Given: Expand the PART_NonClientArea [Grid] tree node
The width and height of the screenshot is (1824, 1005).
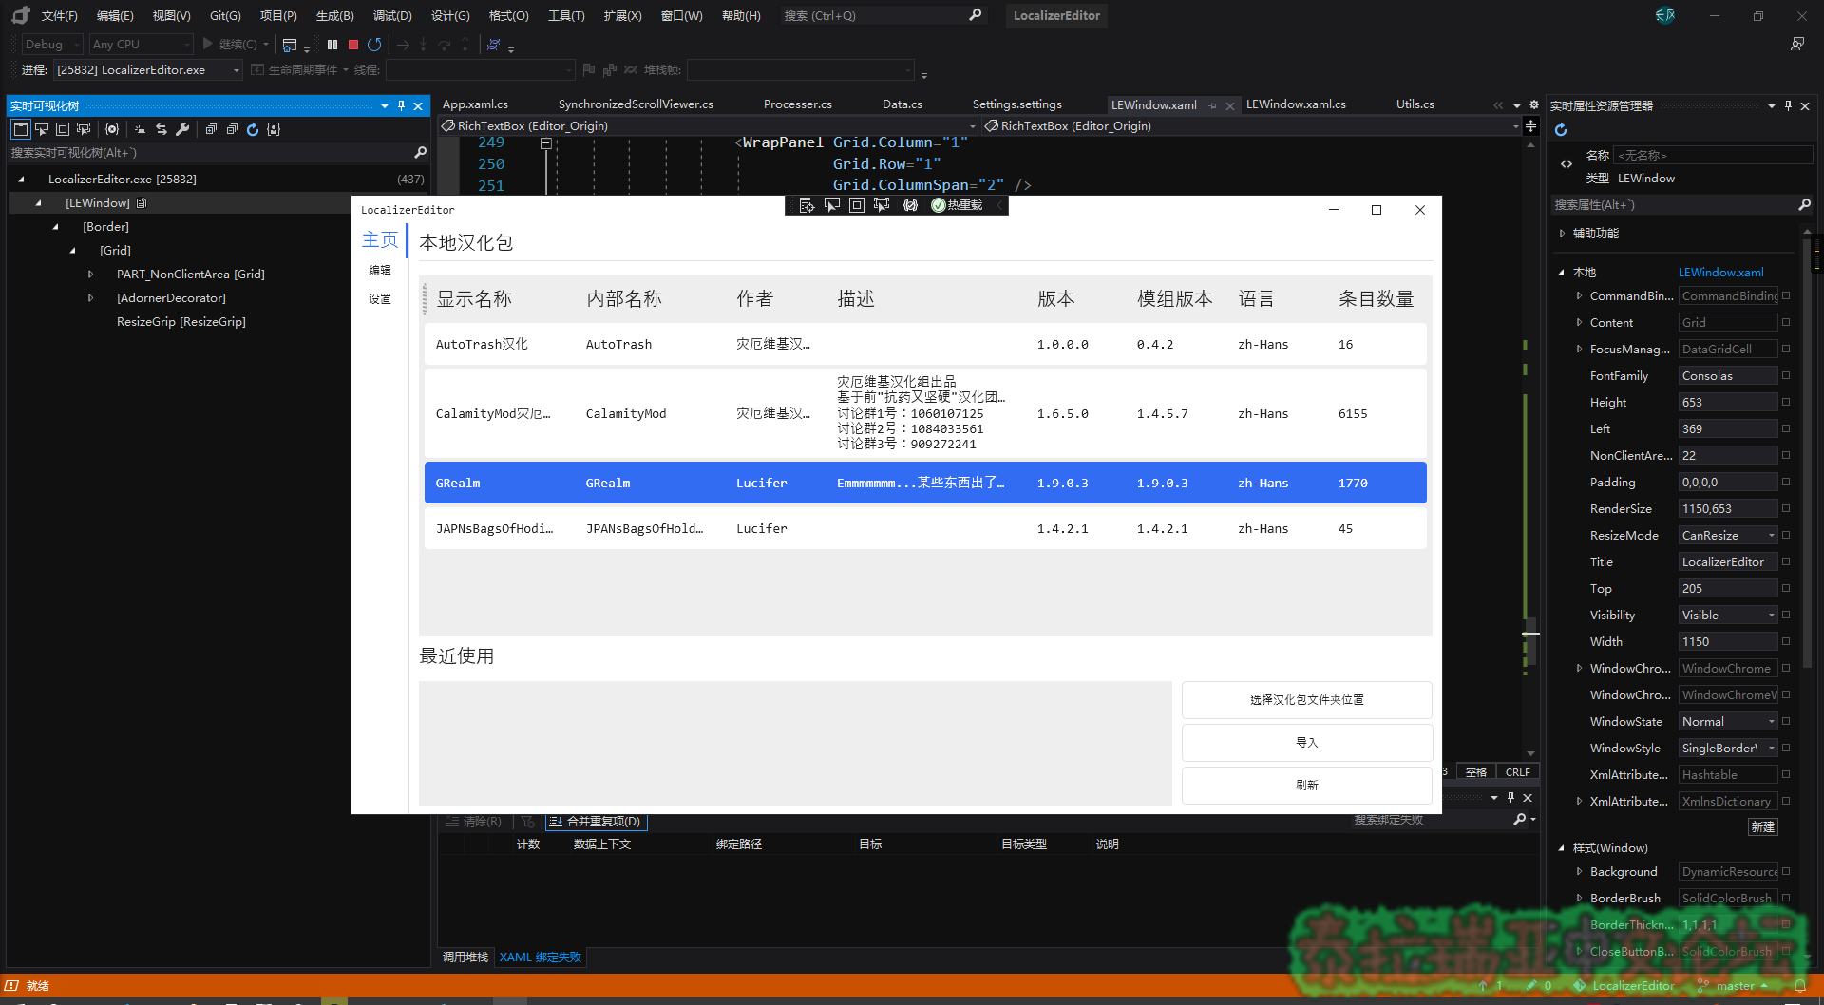Looking at the screenshot, I should (x=91, y=275).
